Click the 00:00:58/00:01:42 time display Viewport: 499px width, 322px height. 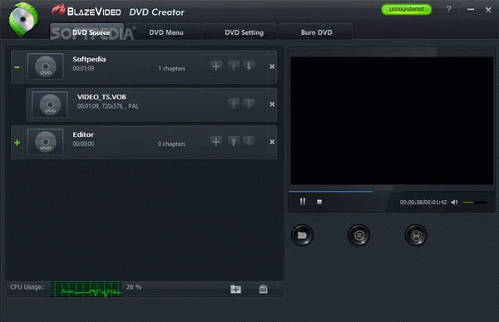tap(423, 202)
